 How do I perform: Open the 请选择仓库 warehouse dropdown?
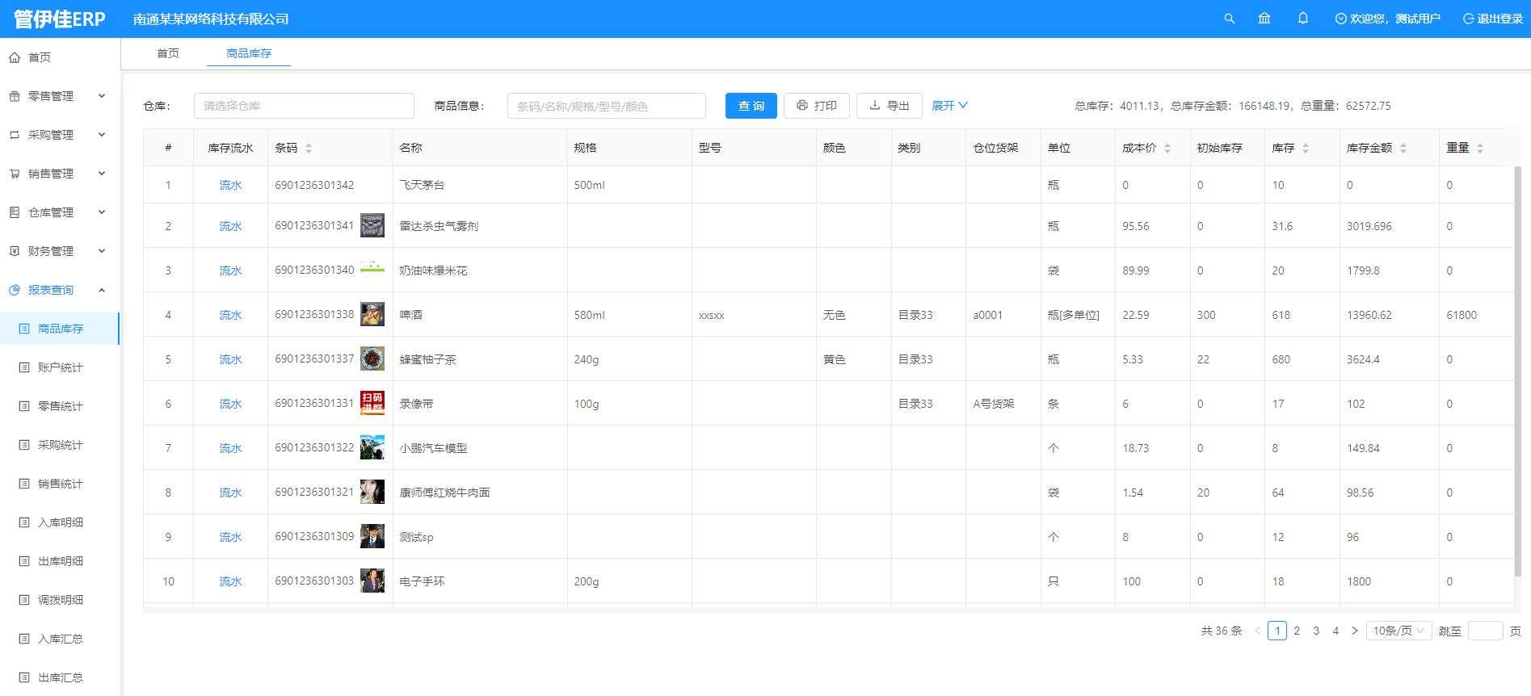pos(304,106)
